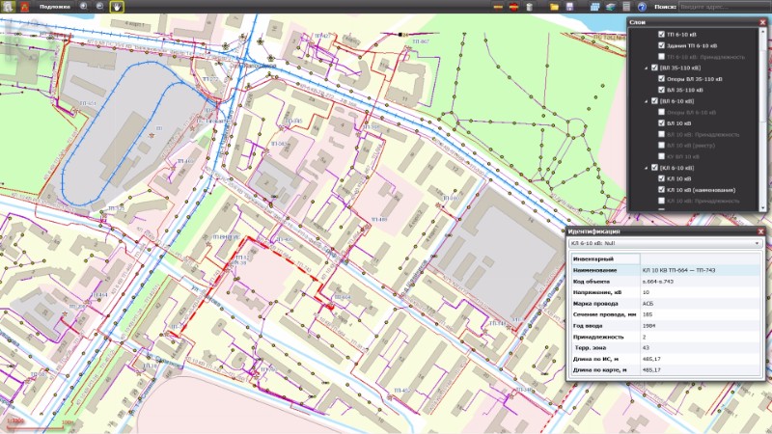Click the calculator icon in toolbar
772x434 pixels.
coord(625,7)
